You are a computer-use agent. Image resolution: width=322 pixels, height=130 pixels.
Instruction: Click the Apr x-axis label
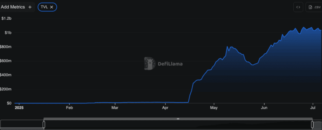click(x=165, y=108)
